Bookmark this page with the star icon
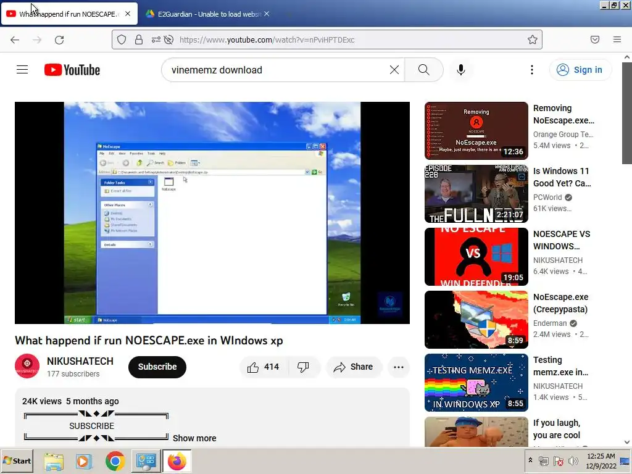Screen dimensions: 632x474 (x=533, y=39)
